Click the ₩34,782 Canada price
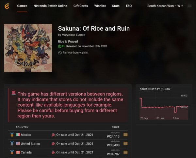Image resolution: width=196 pixels, height=158 pixels. 113,154
